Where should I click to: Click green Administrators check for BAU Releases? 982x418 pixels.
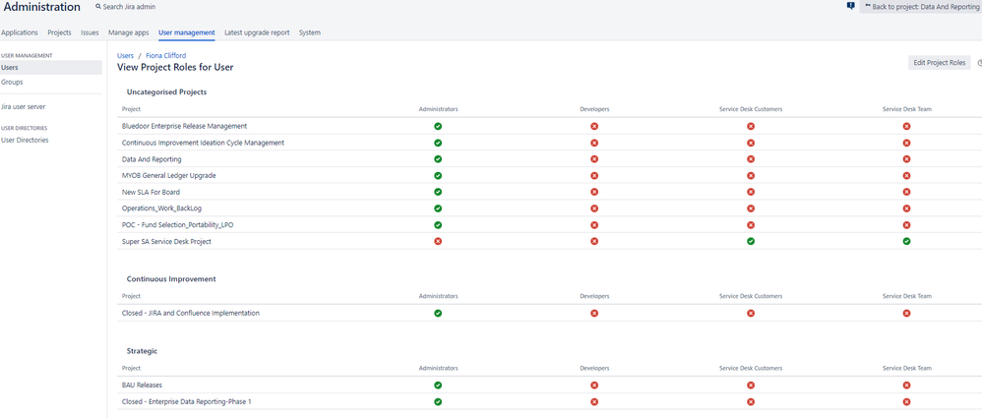point(438,385)
